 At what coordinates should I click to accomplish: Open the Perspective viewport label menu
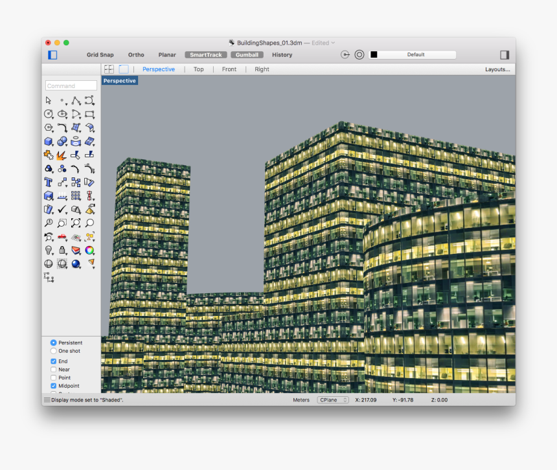pyautogui.click(x=120, y=81)
